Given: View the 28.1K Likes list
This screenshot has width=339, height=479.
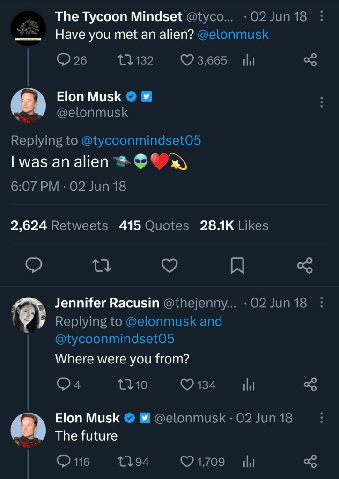Looking at the screenshot, I should point(234,225).
